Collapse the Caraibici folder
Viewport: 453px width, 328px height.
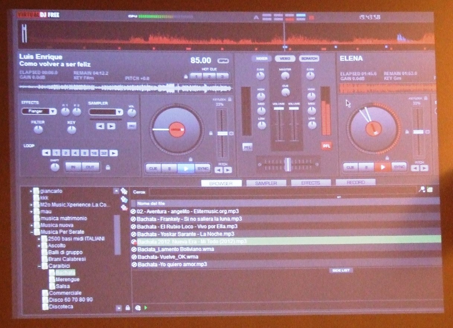[39, 266]
